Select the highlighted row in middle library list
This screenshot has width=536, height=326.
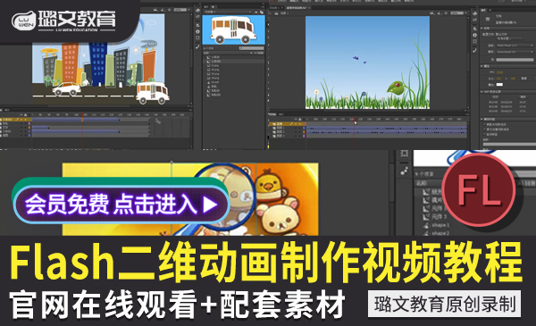233,61
